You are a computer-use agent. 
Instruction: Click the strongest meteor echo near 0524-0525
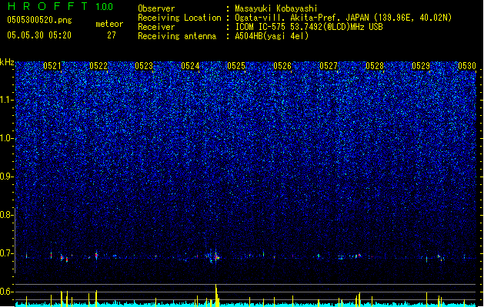click(x=216, y=257)
